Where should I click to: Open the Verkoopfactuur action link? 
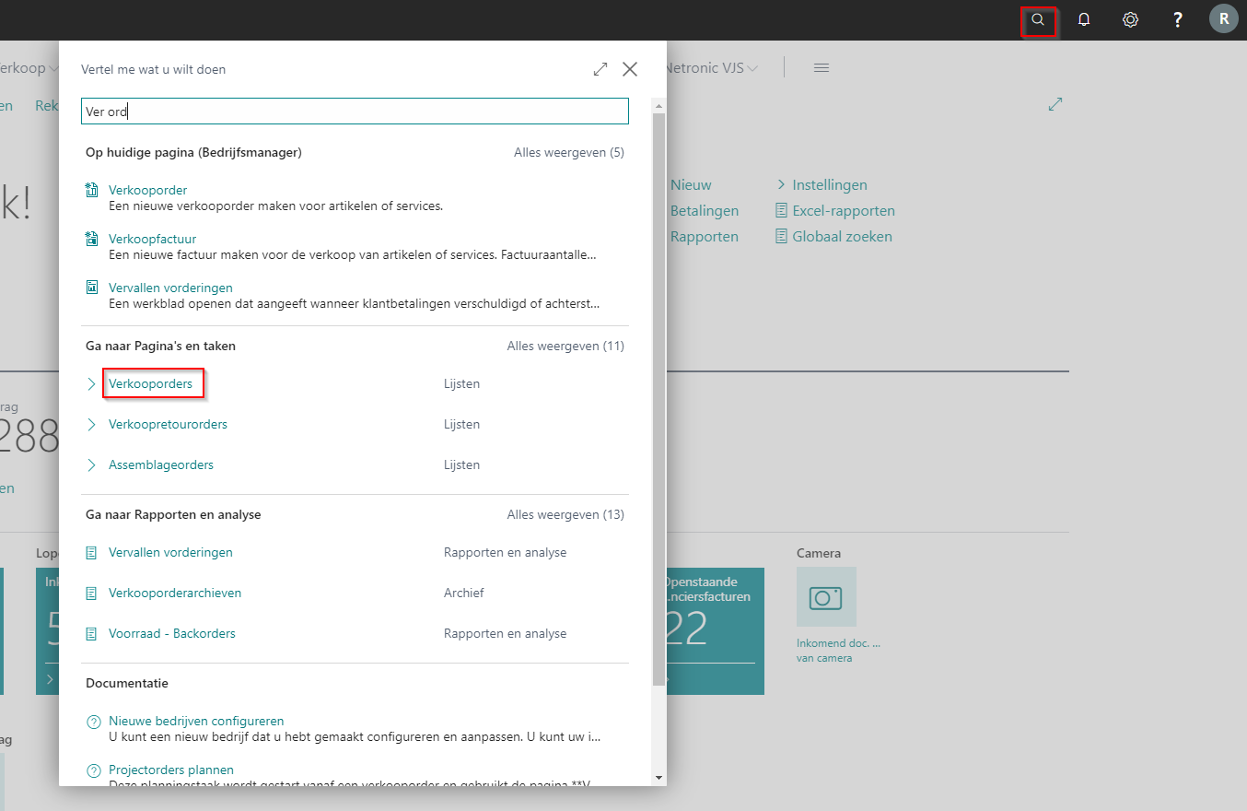(153, 240)
